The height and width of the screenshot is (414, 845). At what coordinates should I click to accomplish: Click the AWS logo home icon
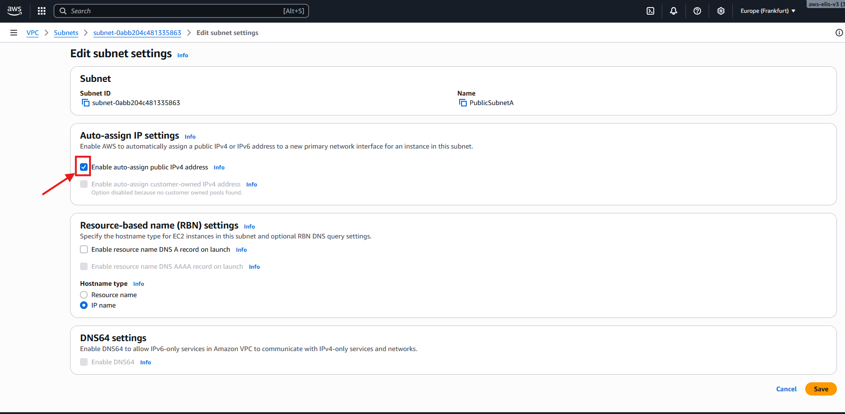[x=14, y=11]
